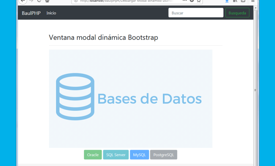Viewport: 275px width, 166px height.
Task: Click the heading 'Ventana modal dinámica Bootstrap'
Action: click(103, 37)
